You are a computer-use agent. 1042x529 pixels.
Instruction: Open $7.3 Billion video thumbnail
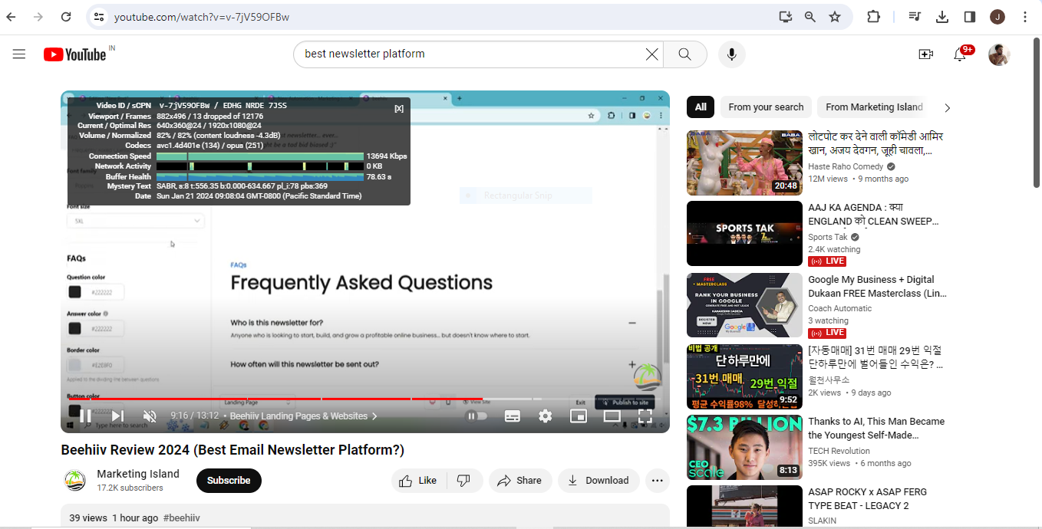click(x=744, y=447)
